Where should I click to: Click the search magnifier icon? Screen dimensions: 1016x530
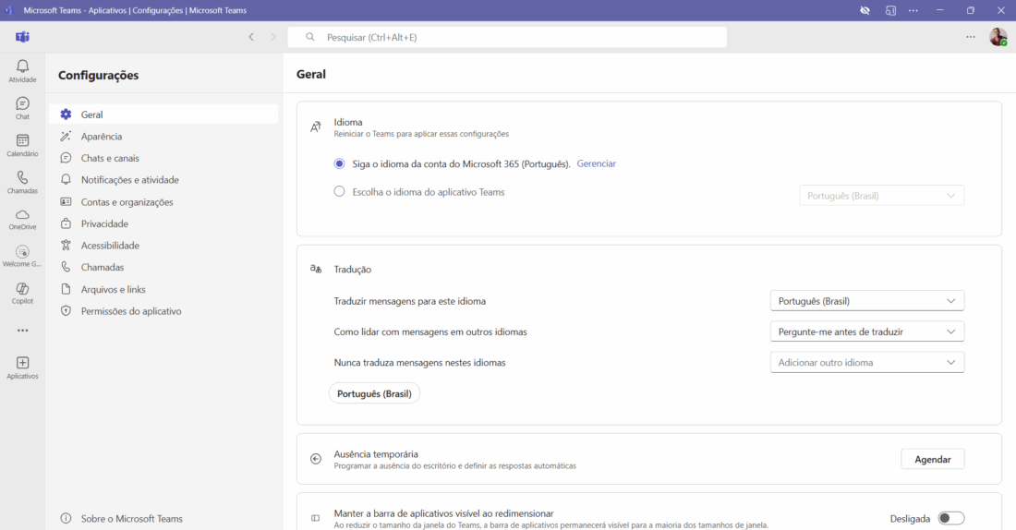click(310, 37)
